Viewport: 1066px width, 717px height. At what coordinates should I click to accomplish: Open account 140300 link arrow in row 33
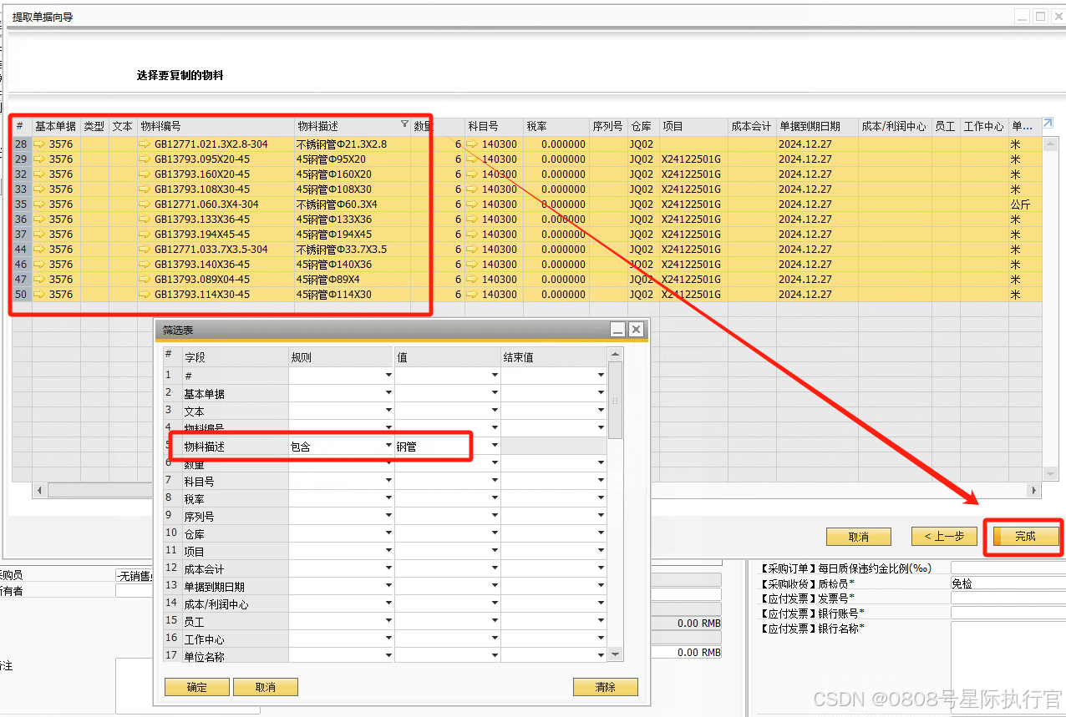473,189
